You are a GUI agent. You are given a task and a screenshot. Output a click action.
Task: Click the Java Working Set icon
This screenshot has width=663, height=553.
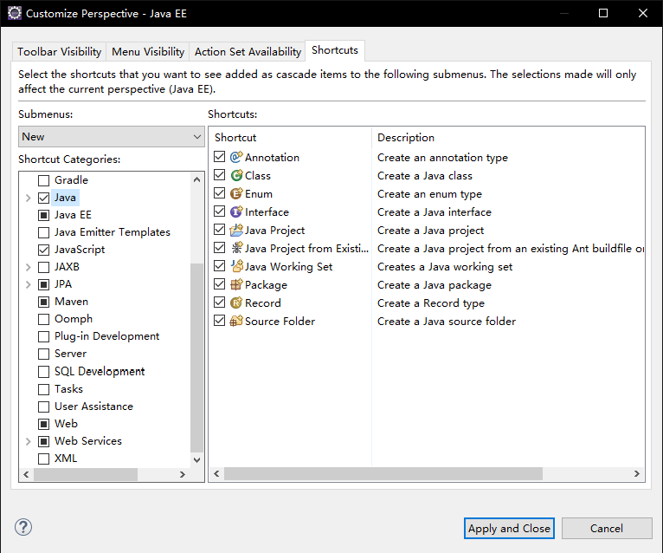click(236, 266)
